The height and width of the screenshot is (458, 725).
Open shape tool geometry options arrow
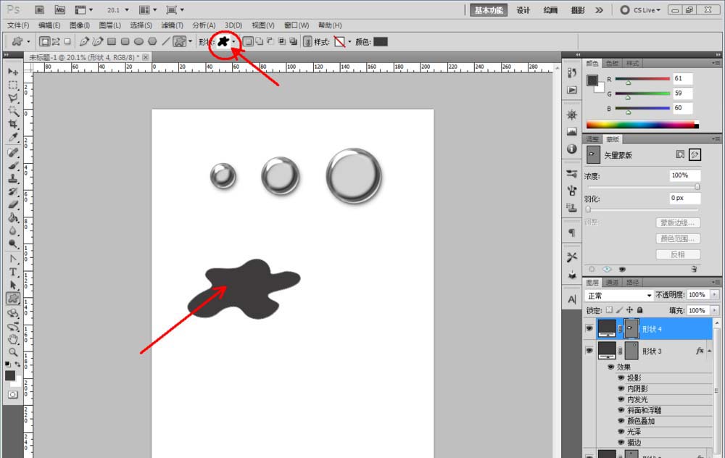(191, 41)
